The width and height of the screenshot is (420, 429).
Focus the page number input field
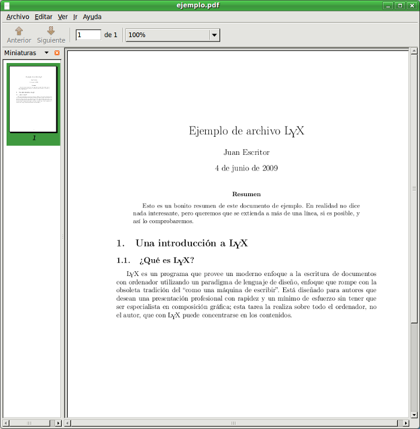pos(88,35)
